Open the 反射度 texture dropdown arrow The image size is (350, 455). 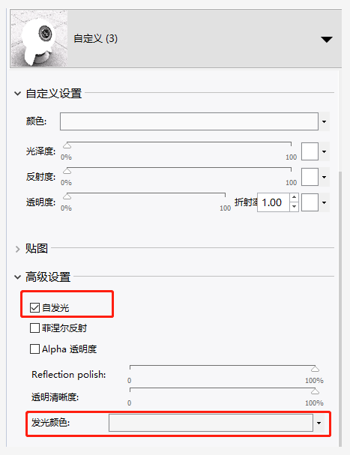point(325,177)
